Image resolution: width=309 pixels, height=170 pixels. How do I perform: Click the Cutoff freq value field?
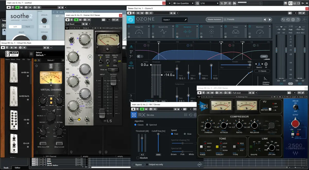(158, 155)
